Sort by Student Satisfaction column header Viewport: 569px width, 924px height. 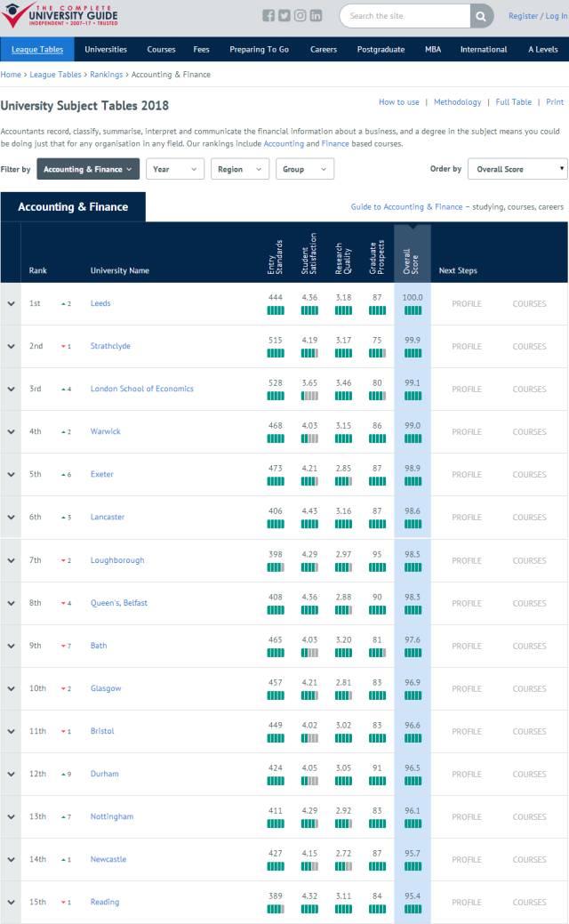pyautogui.click(x=309, y=253)
